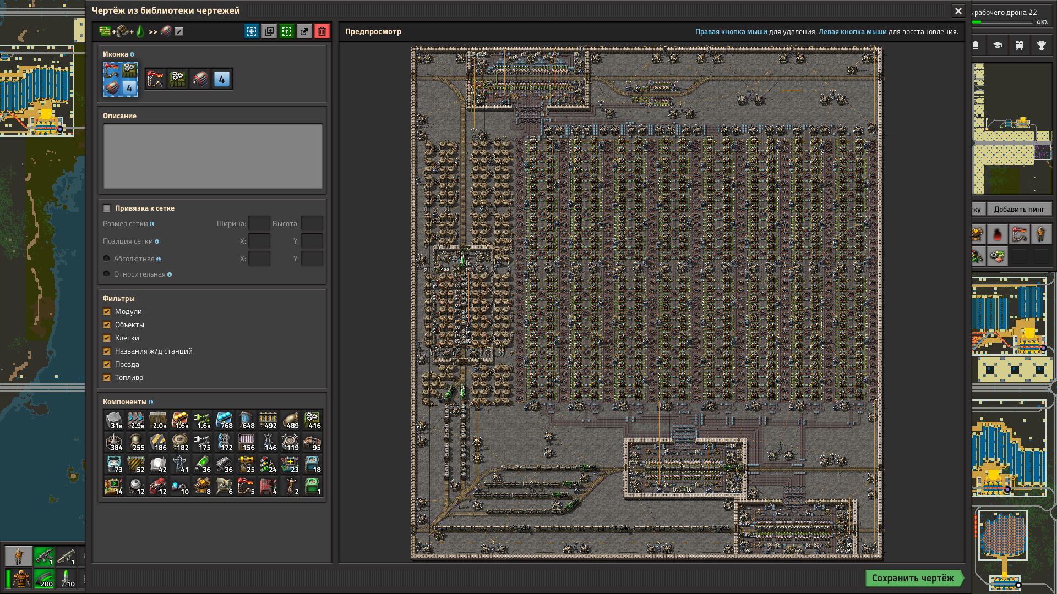Screen dimensions: 1057x594
Task: Click the info icon next to Компоненты
Action: (x=151, y=402)
